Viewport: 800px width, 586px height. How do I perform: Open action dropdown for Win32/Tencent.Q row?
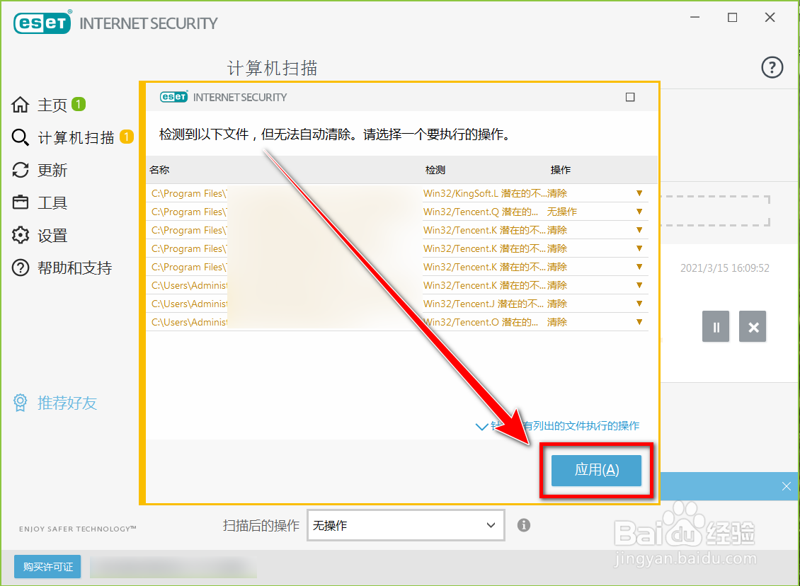[x=639, y=212]
